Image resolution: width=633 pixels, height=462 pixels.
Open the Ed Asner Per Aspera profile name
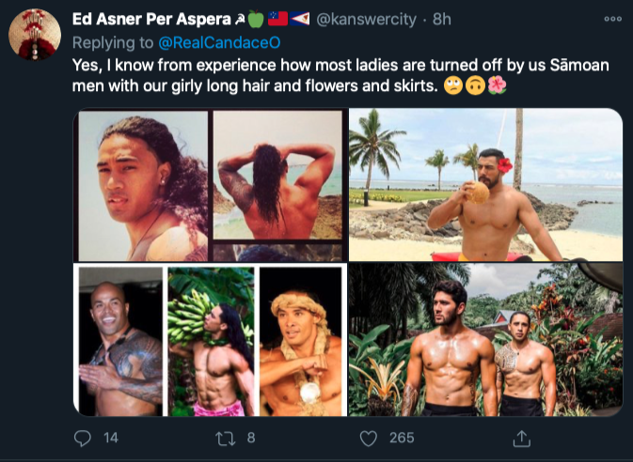[x=150, y=20]
